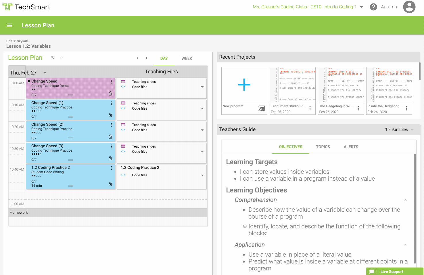
Task: Open options for The Hedgehog in Wi... project
Action: click(x=358, y=108)
